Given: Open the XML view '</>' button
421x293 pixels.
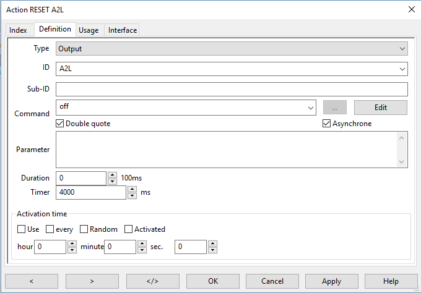Looking at the screenshot, I should pyautogui.click(x=153, y=281).
